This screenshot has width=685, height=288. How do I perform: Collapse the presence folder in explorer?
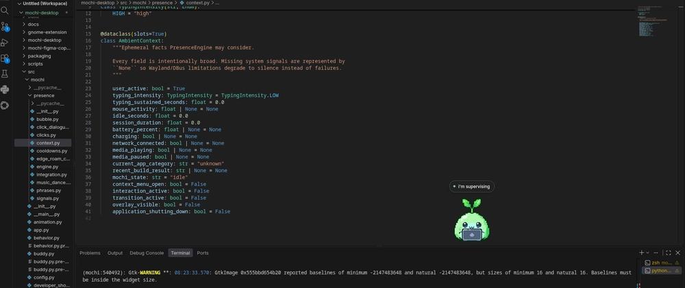point(42,95)
